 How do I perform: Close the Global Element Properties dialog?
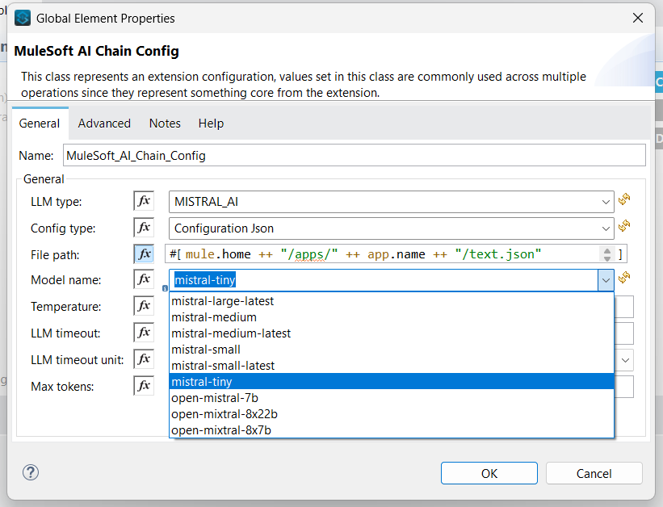[x=638, y=18]
